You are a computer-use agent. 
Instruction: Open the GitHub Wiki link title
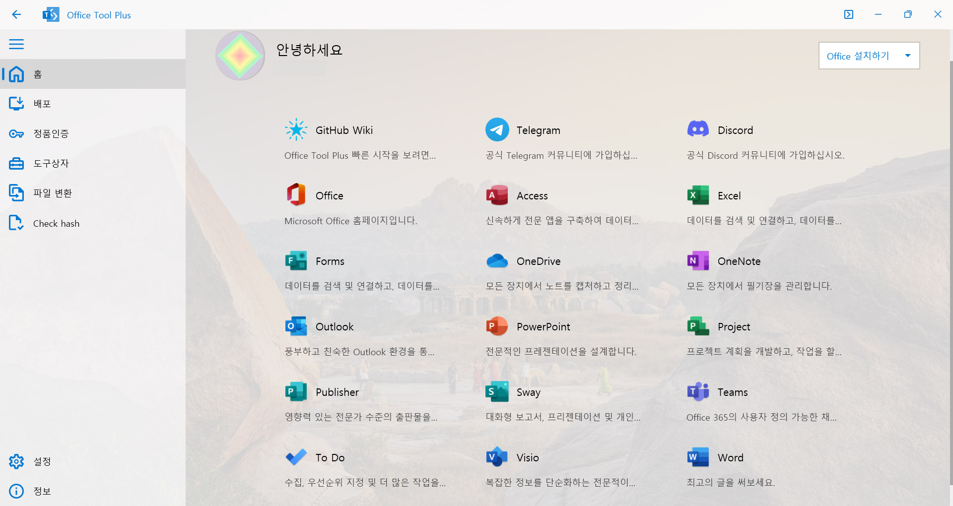(344, 130)
